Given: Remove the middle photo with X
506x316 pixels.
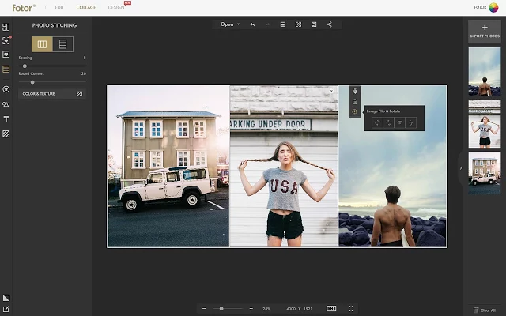Looking at the screenshot, I should coord(331,92).
